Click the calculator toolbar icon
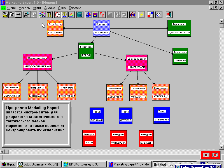Screen dimensions: 224x168 click(x=80, y=15)
